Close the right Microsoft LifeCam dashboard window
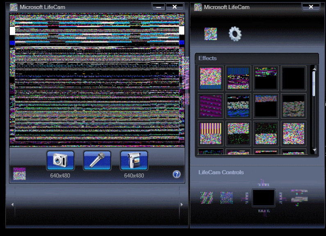Screen dimensions: 326x236 [x=311, y=7]
